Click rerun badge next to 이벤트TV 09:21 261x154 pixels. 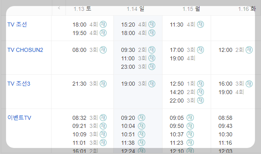click(103, 126)
